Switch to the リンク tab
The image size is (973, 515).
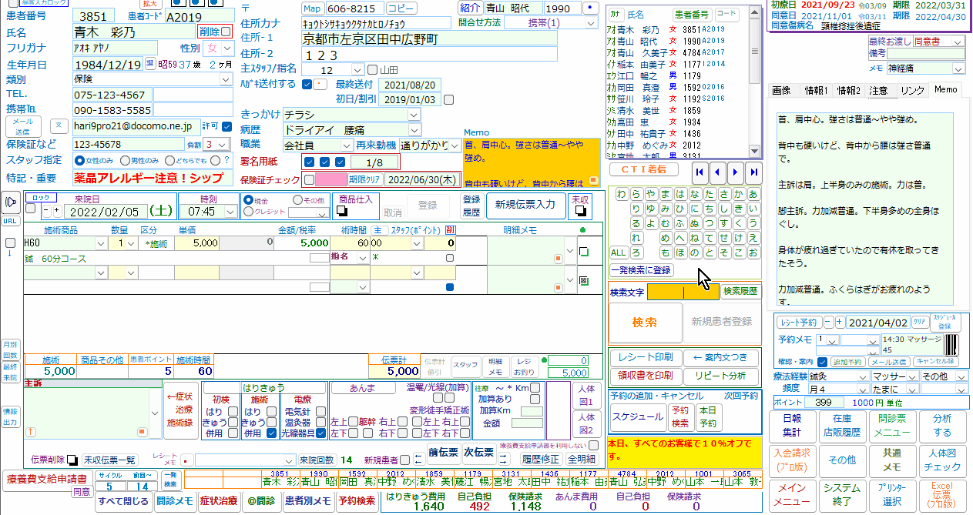912,90
